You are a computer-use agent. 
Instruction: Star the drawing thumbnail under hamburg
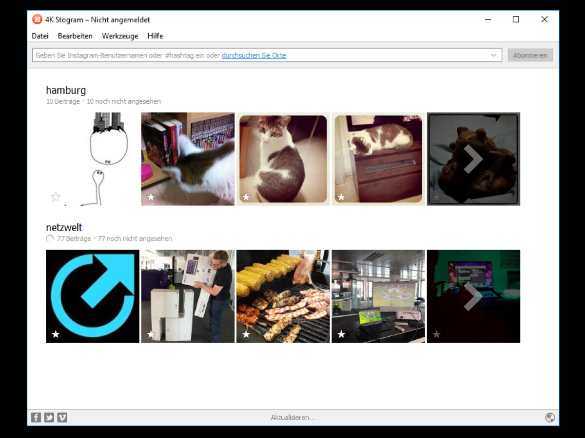coord(56,197)
